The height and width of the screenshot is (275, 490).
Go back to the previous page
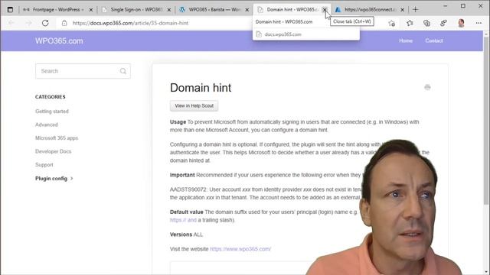click(11, 23)
